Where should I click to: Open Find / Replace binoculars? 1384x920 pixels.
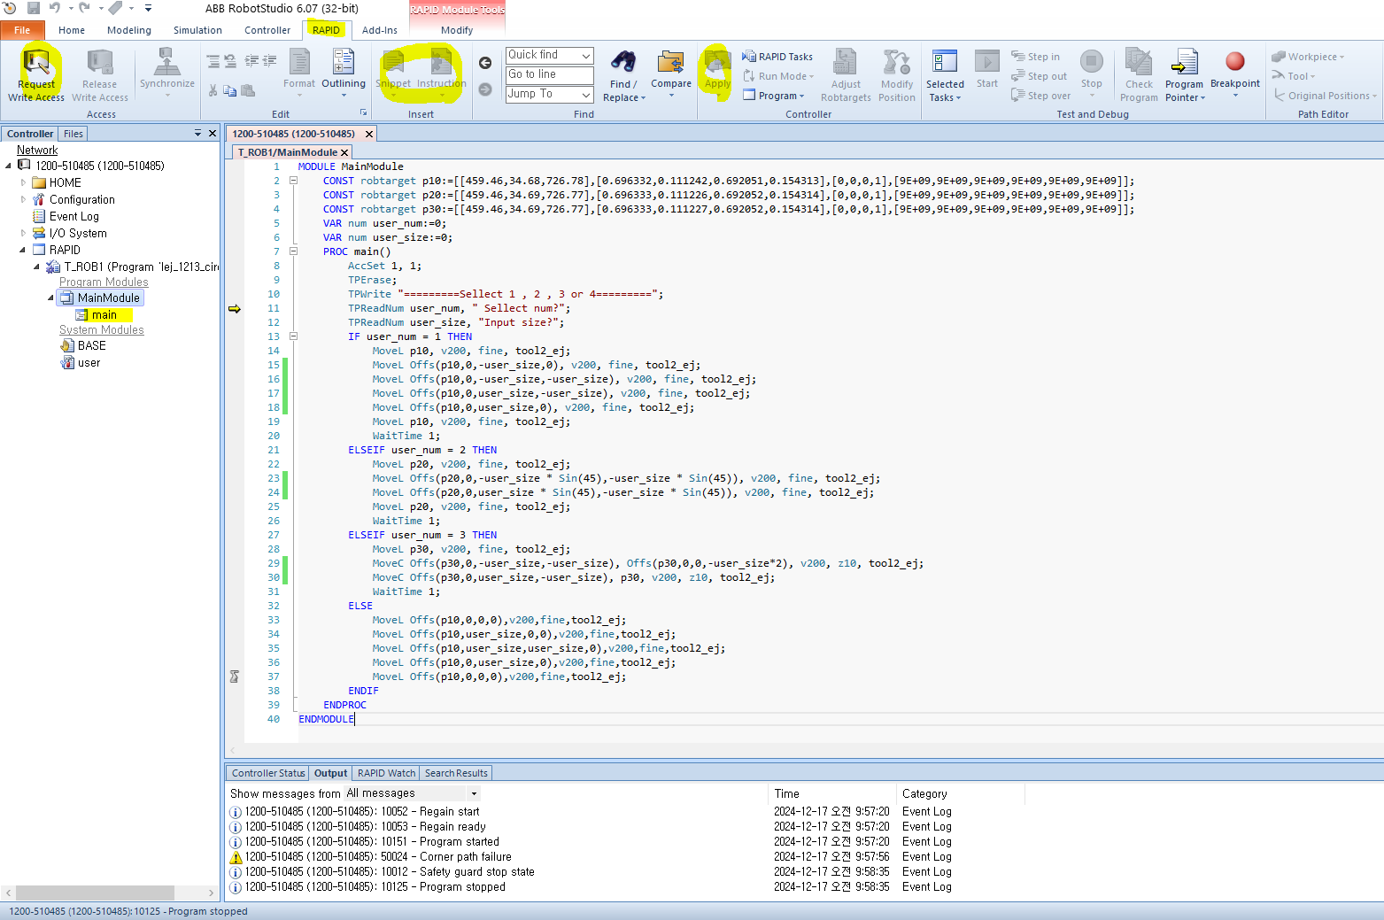point(623,62)
